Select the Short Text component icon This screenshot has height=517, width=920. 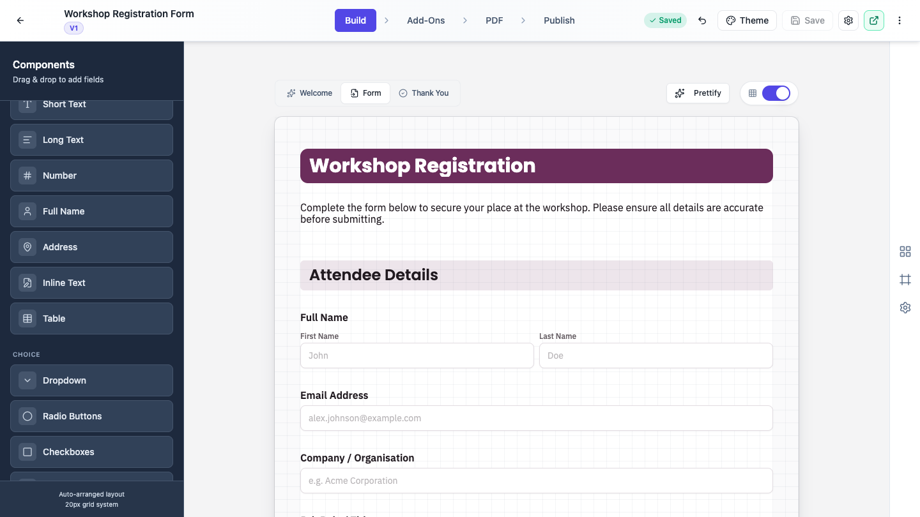tap(27, 105)
